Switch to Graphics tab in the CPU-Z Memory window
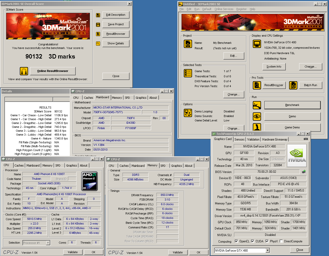 tap(177, 166)
